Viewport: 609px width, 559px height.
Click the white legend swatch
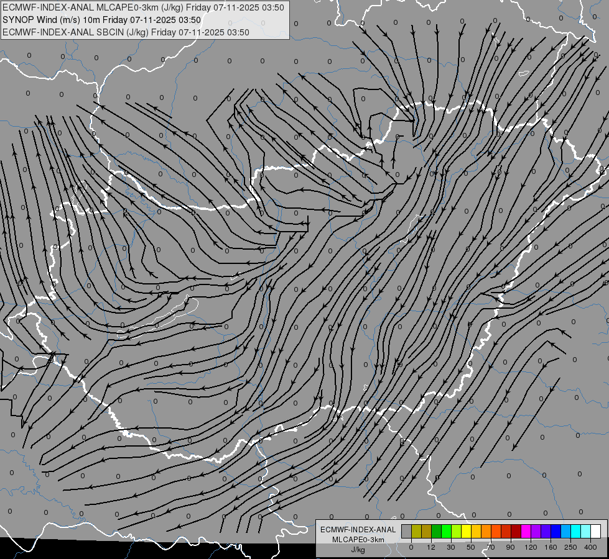(596, 532)
